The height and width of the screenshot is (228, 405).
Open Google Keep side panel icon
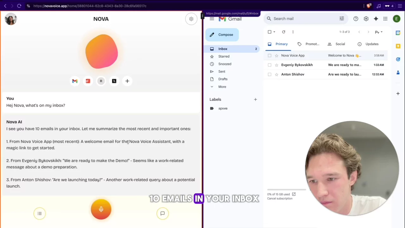point(398,46)
